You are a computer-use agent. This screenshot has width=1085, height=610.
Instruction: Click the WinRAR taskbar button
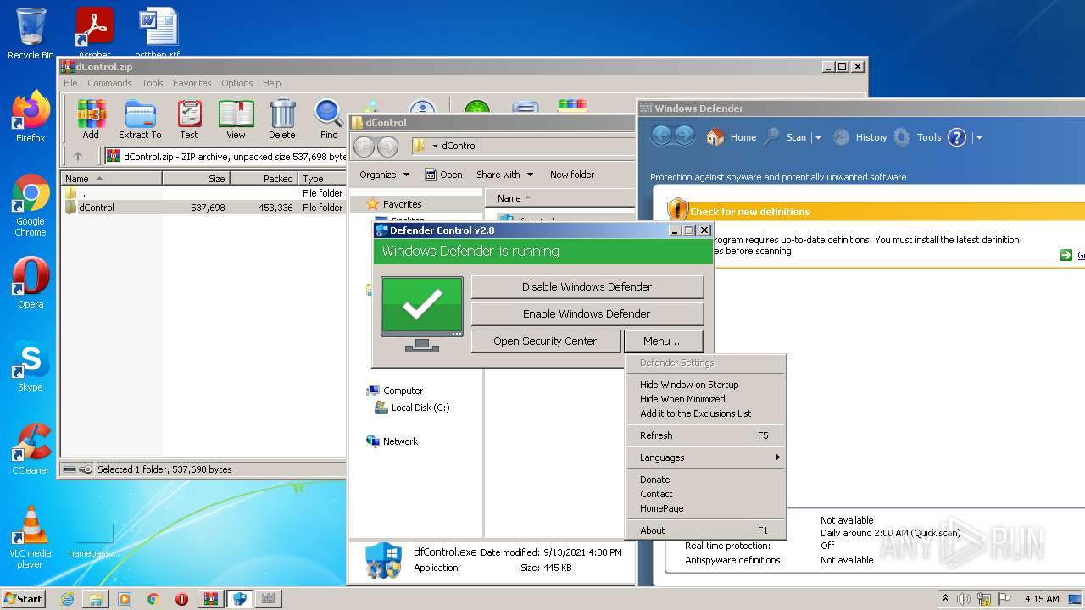click(211, 599)
